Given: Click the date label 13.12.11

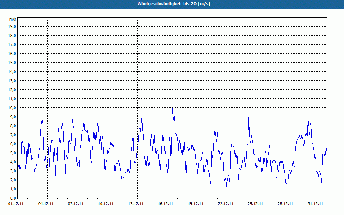Looking at the screenshot, I should 136,203.
